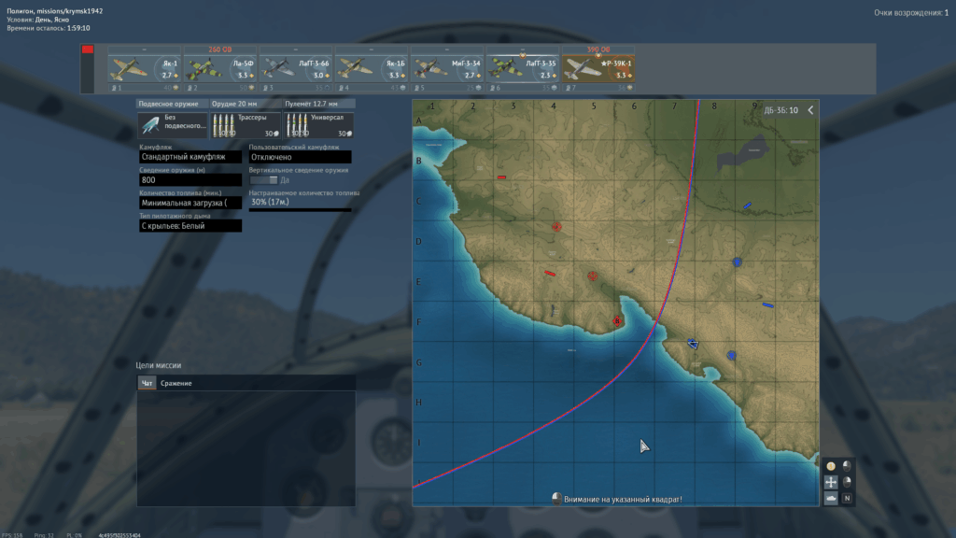Click the mouse icon beside the move arrows
This screenshot has height=538, width=956.
(x=847, y=482)
